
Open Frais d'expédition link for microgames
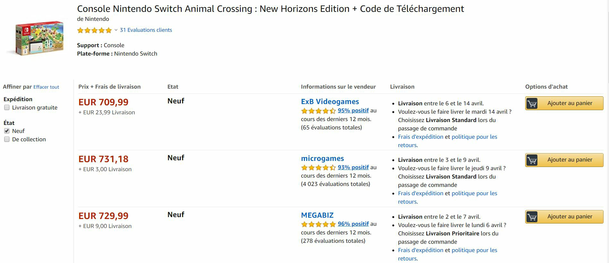click(x=421, y=193)
